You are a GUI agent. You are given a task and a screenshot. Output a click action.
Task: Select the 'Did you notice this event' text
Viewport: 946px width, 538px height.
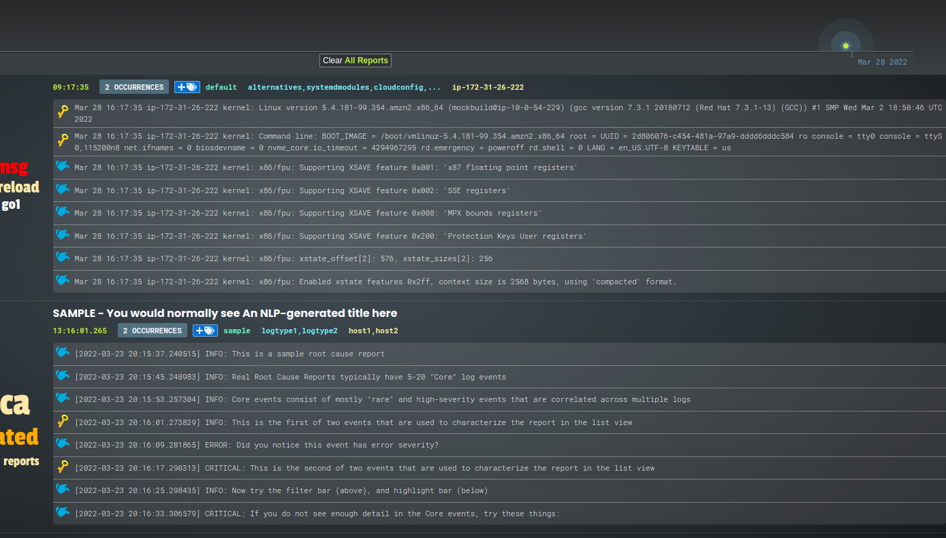point(257,445)
